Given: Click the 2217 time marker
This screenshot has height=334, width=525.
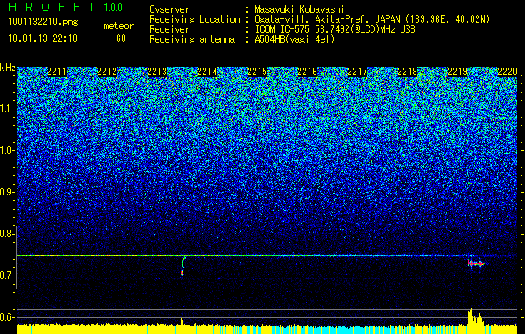Looking at the screenshot, I should 357,72.
